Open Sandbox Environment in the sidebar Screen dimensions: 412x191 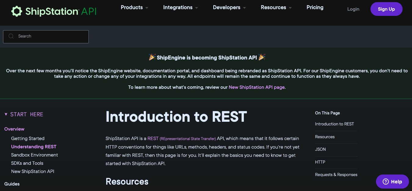[34, 155]
